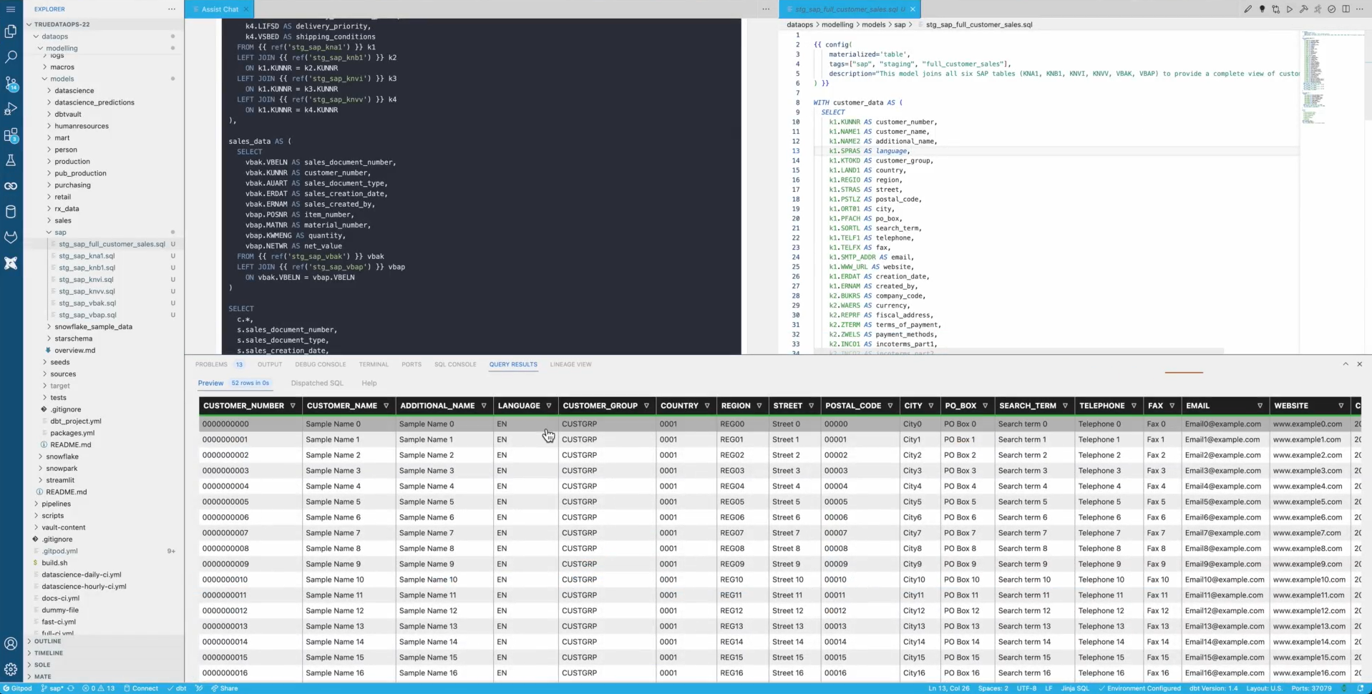Viewport: 1372px width, 694px height.
Task: Select the Dispatched SQL sub-tab
Action: (317, 383)
